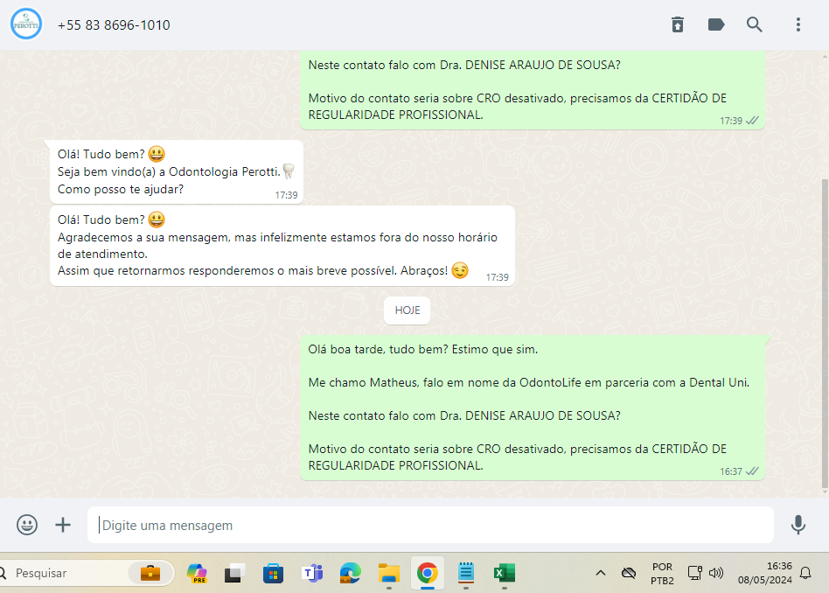This screenshot has width=829, height=593.
Task: Open Microsoft Teams from the taskbar
Action: pos(312,573)
